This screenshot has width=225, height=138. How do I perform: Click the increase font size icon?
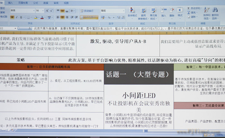(47, 11)
